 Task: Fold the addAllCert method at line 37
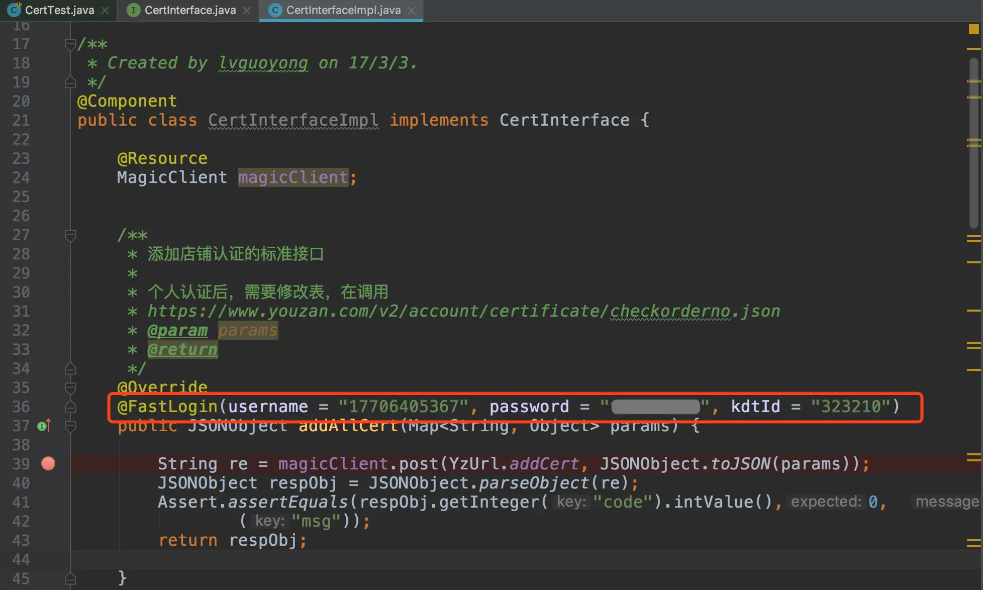[70, 426]
